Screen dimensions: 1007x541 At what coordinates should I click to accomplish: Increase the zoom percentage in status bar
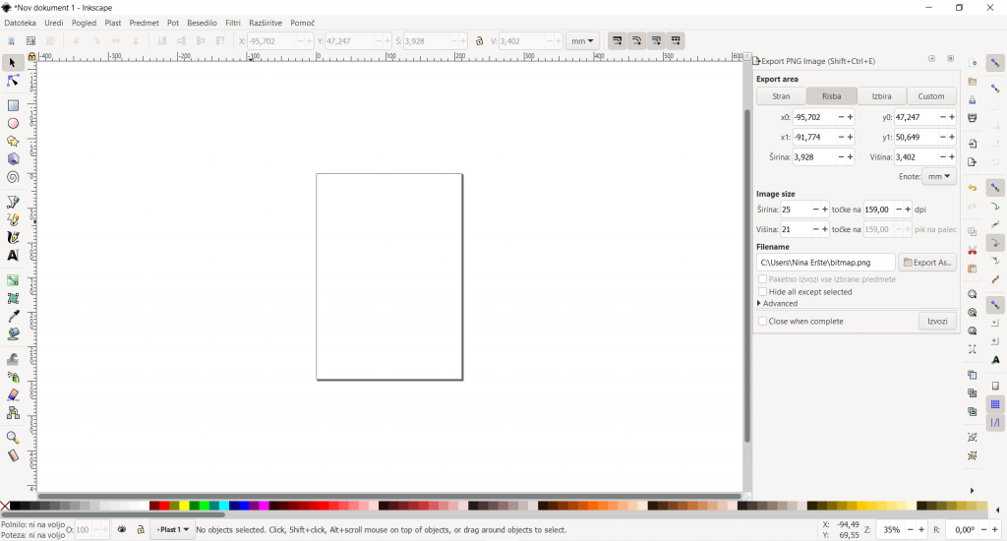(920, 530)
